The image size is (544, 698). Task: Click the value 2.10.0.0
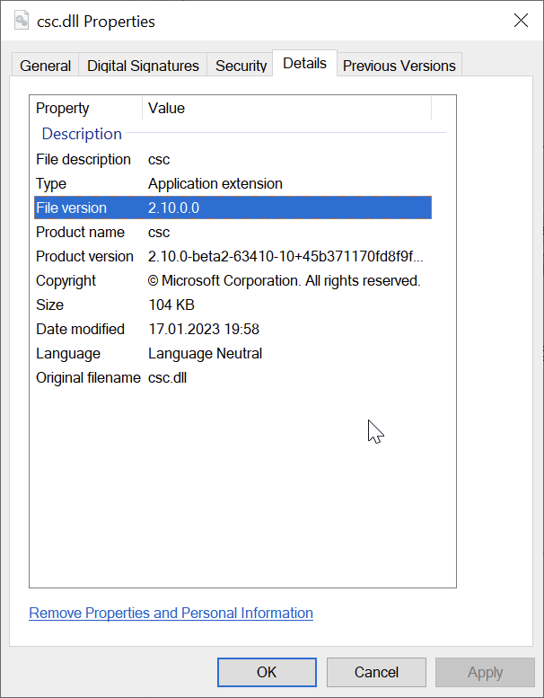pyautogui.click(x=173, y=208)
